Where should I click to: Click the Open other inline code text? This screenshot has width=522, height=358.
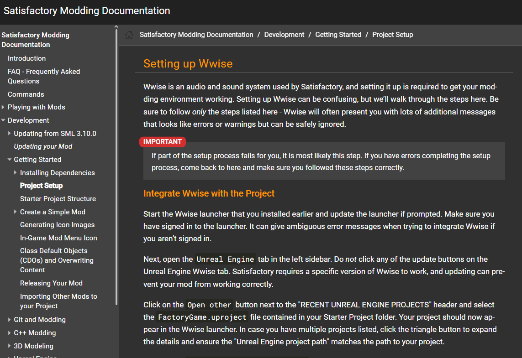tap(209, 305)
